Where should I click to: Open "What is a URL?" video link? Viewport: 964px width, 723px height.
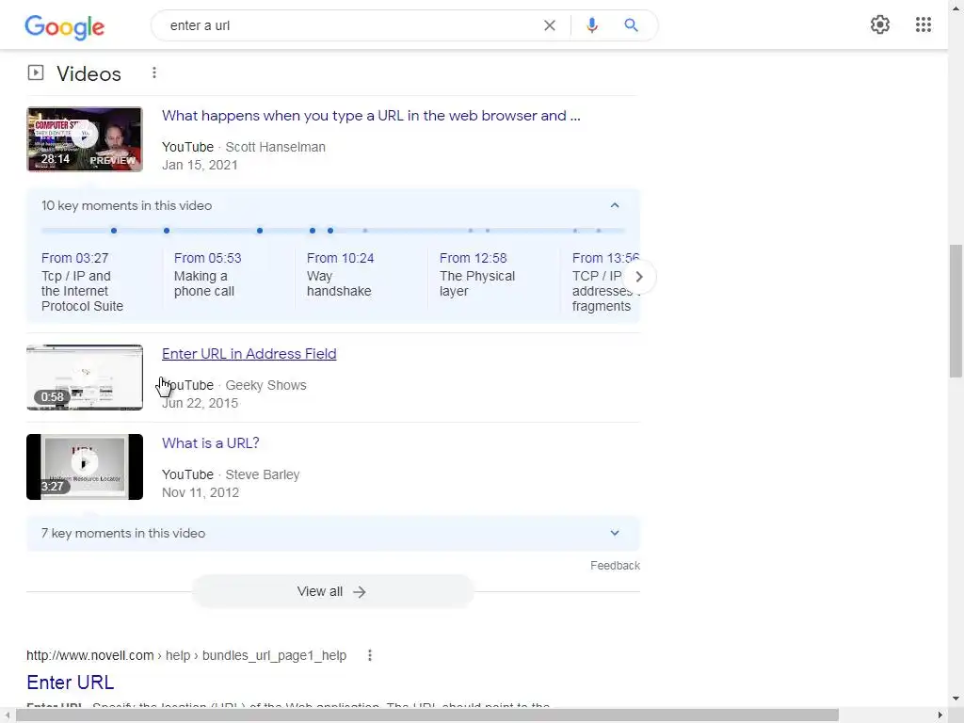pyautogui.click(x=210, y=442)
